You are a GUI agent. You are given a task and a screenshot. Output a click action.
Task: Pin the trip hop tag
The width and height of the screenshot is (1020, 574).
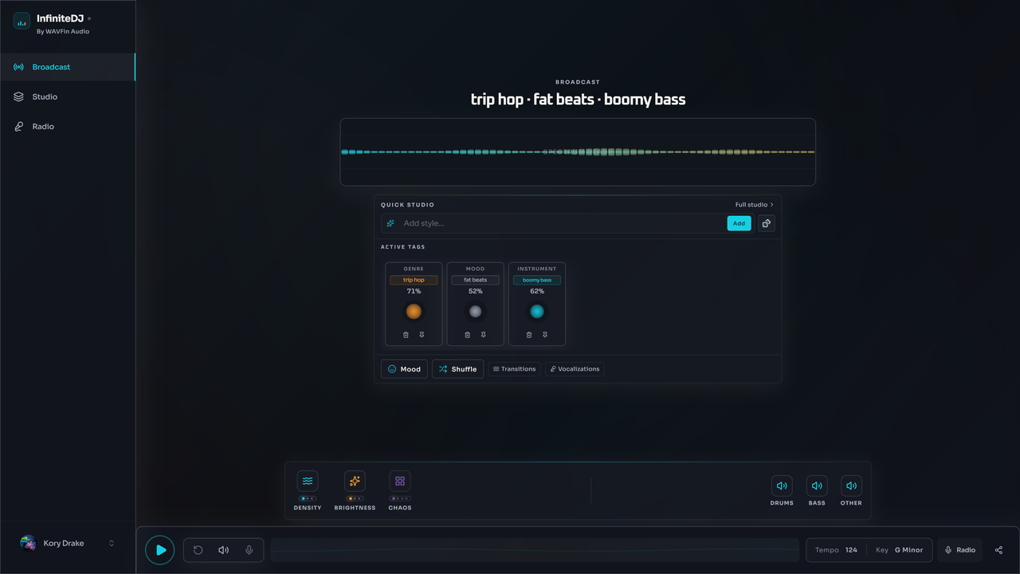422,335
